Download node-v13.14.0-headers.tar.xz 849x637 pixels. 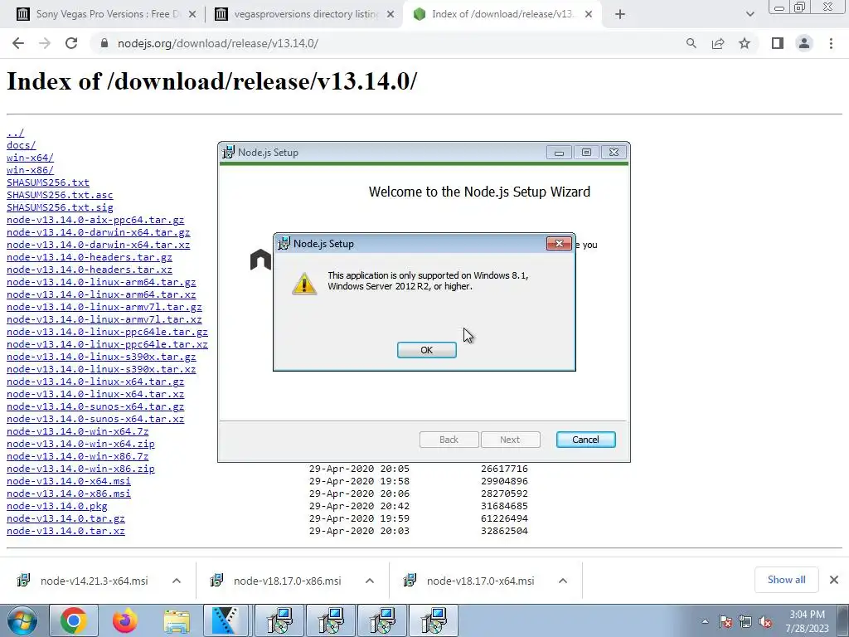tap(90, 270)
